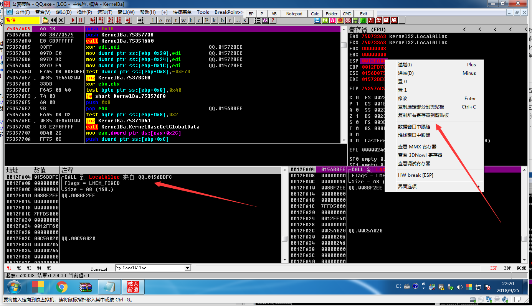Screen dimensions: 532x306
Task: Click the VB button in top bar
Action: 274,14
